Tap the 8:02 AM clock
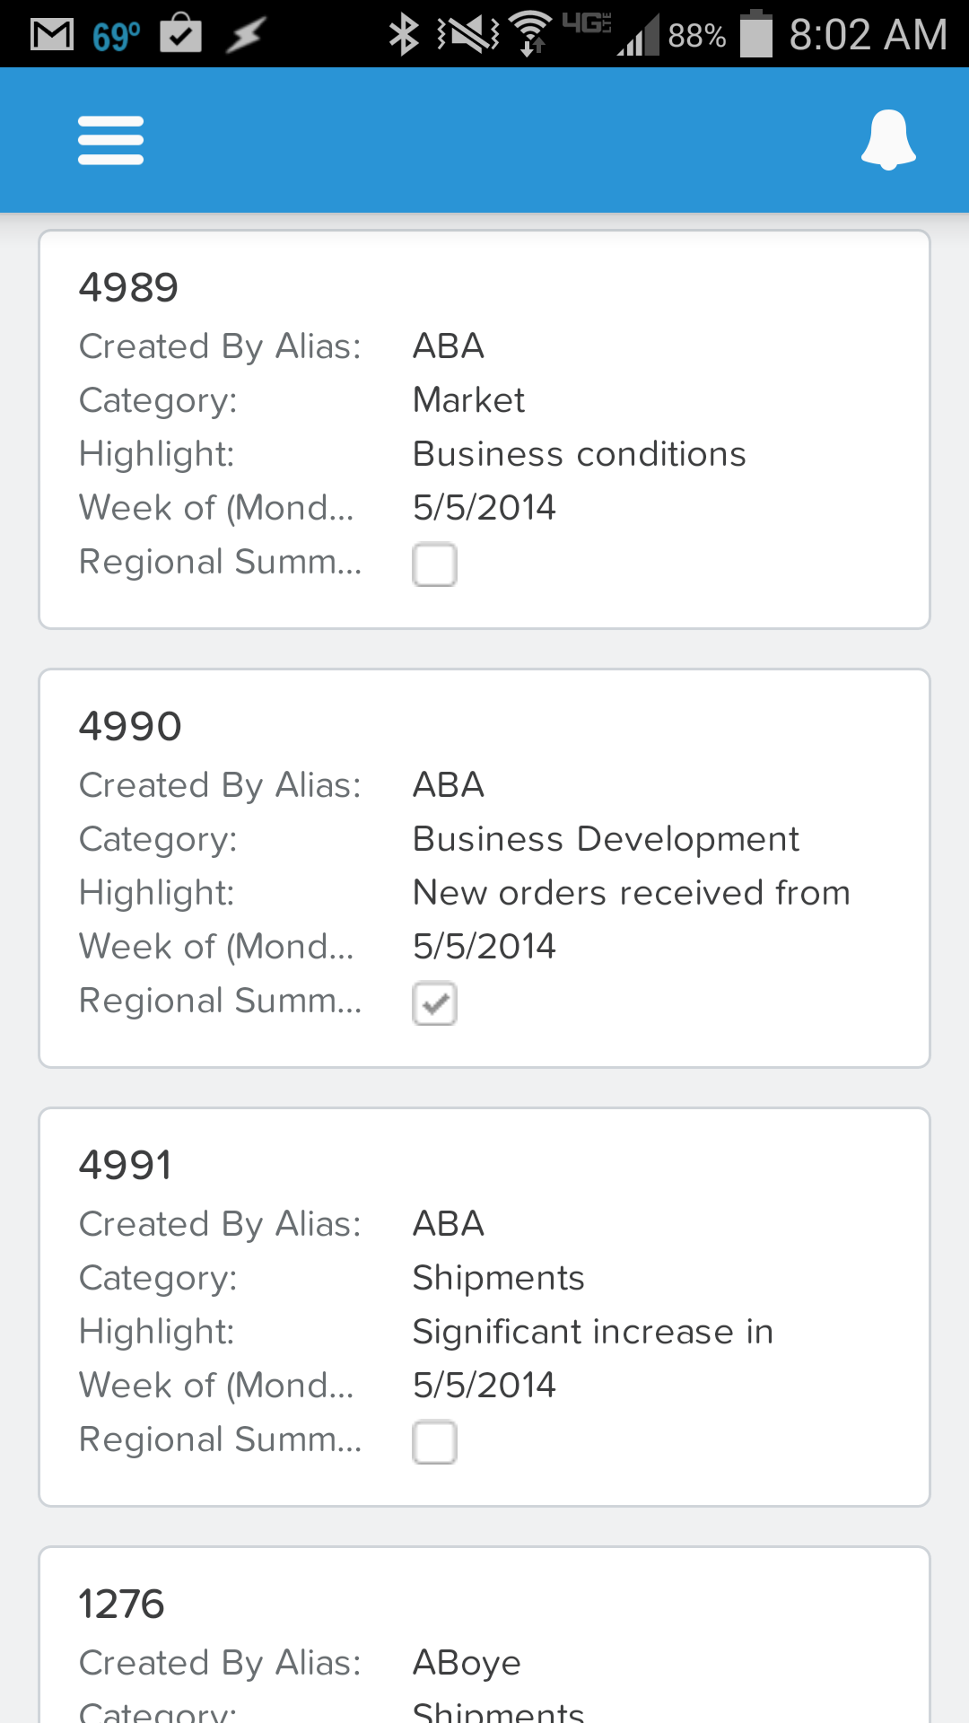969x1723 pixels. (x=868, y=35)
